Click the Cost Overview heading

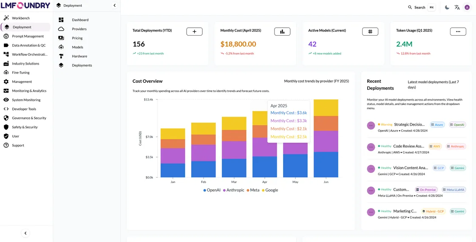[147, 81]
